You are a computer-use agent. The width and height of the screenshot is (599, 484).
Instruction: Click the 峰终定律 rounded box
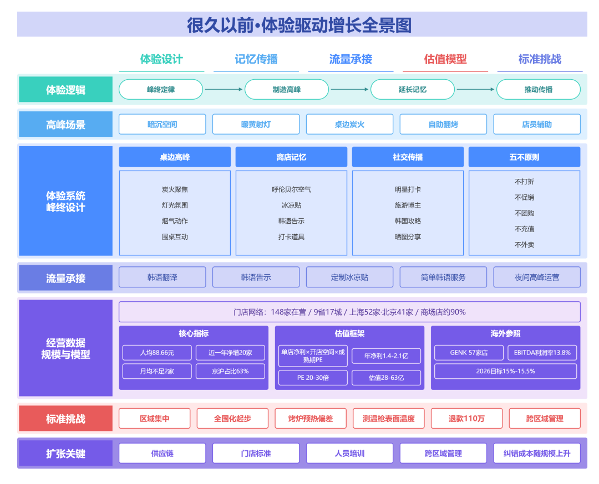[161, 90]
